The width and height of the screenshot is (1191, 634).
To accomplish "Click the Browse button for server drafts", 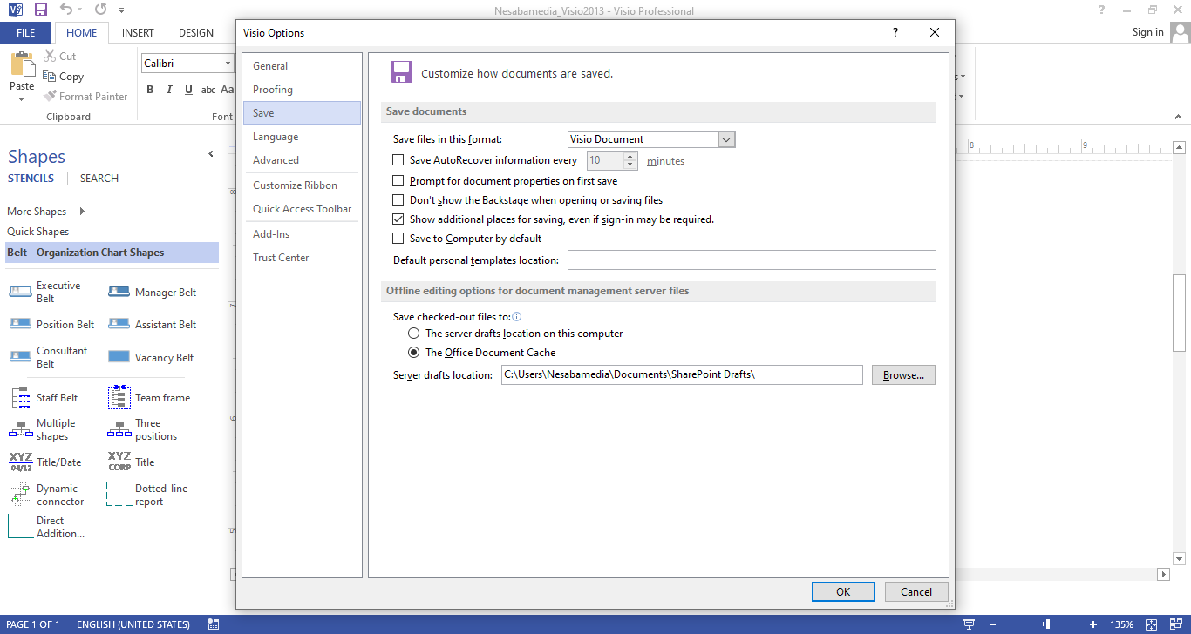I will point(902,375).
